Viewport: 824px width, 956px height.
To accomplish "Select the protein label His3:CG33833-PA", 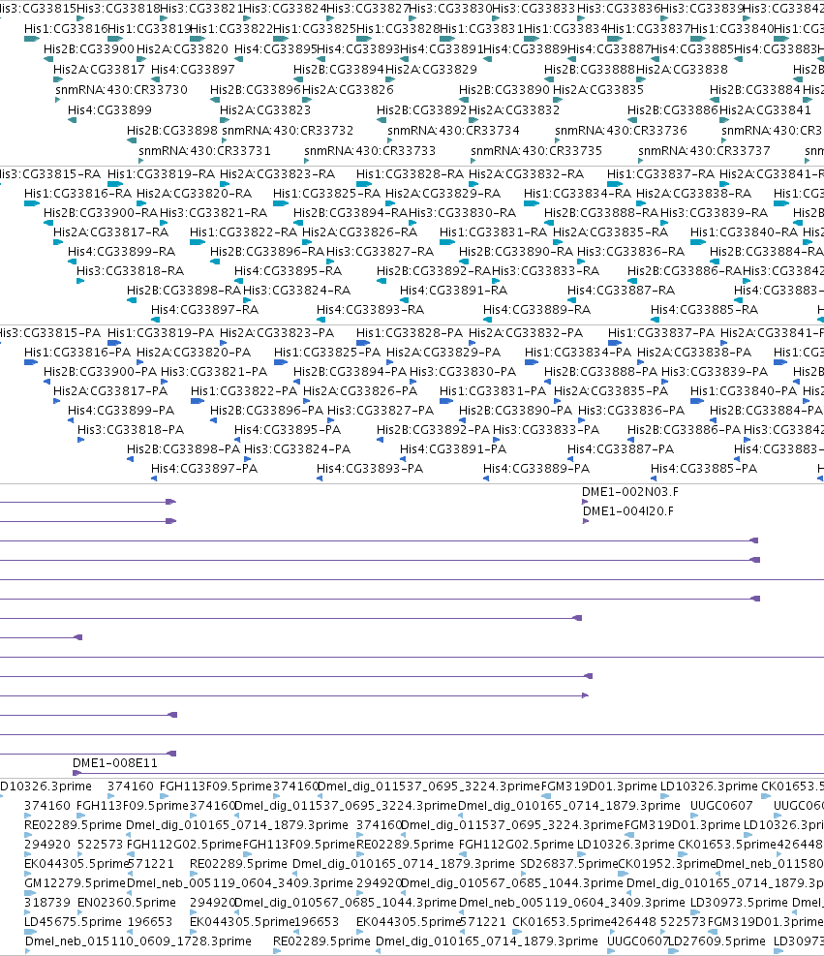I will [x=546, y=430].
